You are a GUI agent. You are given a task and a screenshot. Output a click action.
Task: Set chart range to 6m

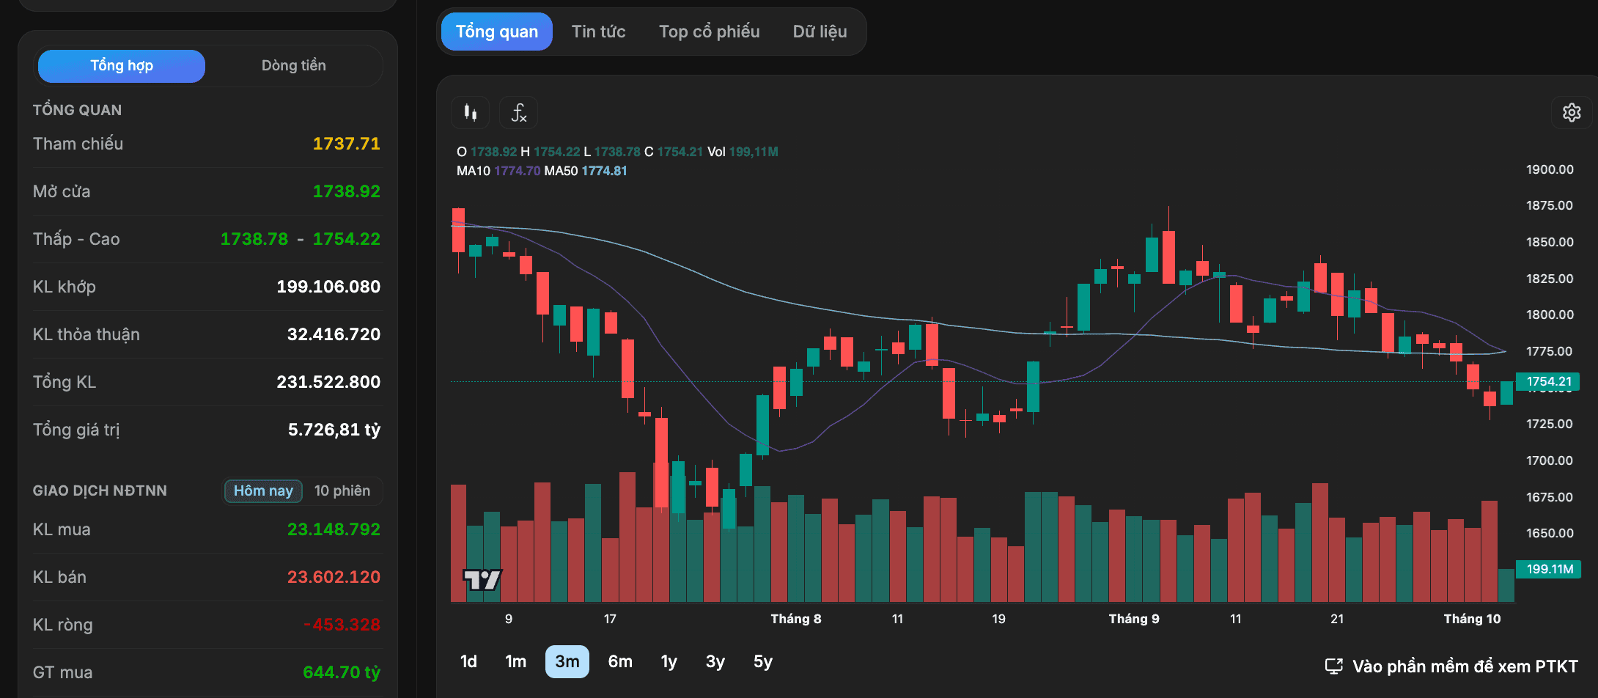pos(620,661)
